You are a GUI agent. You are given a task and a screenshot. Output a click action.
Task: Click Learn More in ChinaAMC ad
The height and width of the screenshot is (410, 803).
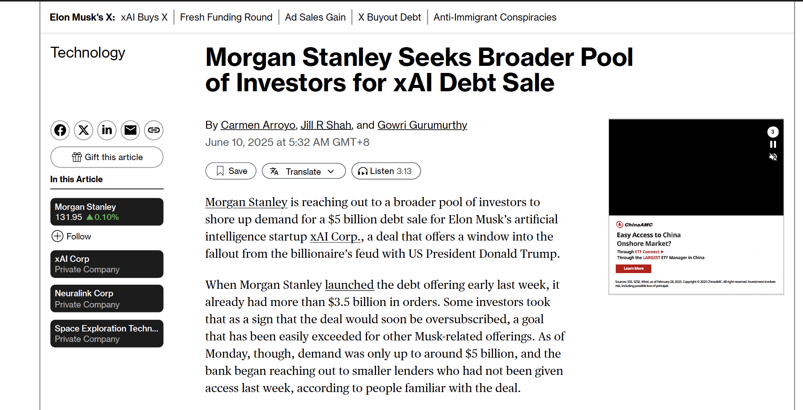point(633,269)
